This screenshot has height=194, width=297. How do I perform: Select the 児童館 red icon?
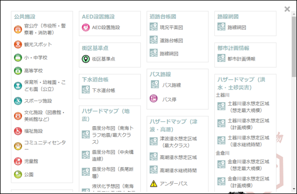(x=18, y=161)
